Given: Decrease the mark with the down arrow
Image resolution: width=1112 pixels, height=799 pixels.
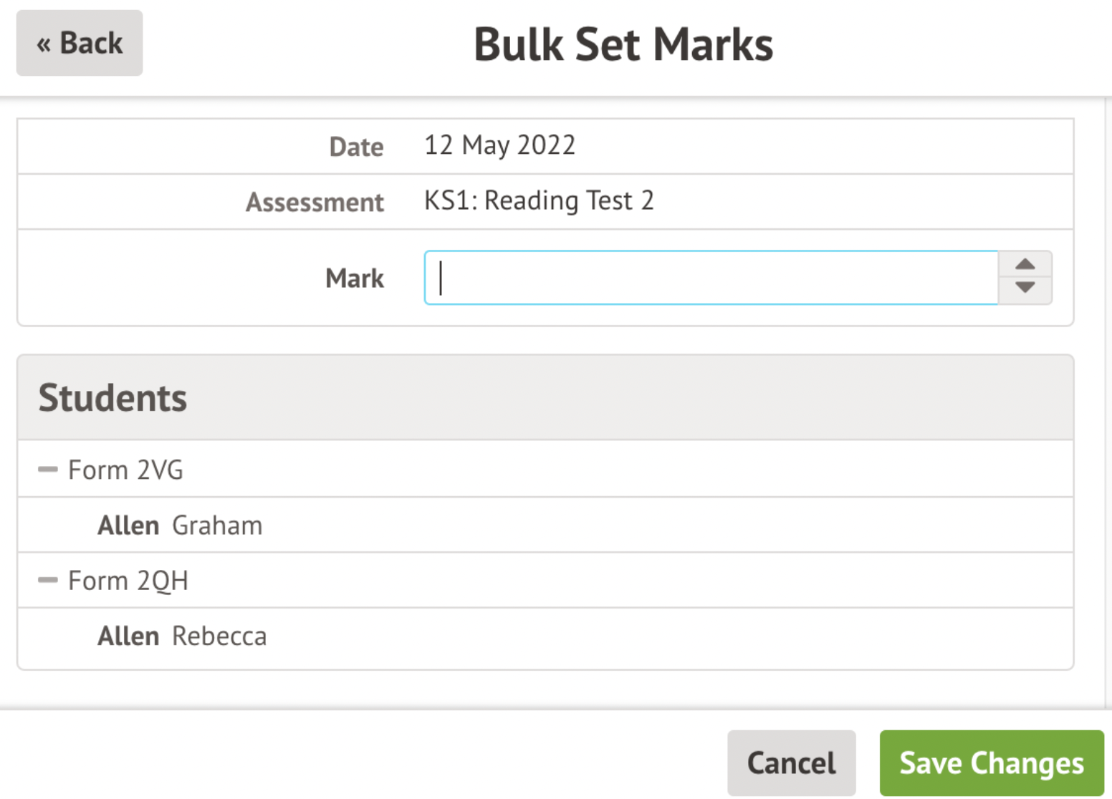Looking at the screenshot, I should [x=1025, y=288].
